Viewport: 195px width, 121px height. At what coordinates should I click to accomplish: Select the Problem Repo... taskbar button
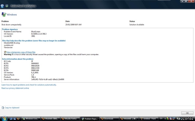pyautogui.click(x=90, y=119)
